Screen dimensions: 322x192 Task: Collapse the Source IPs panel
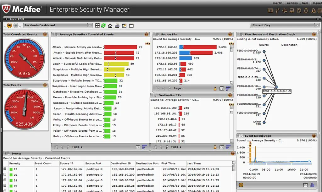[230, 34]
